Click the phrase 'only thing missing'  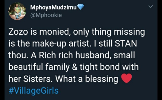[109, 32]
